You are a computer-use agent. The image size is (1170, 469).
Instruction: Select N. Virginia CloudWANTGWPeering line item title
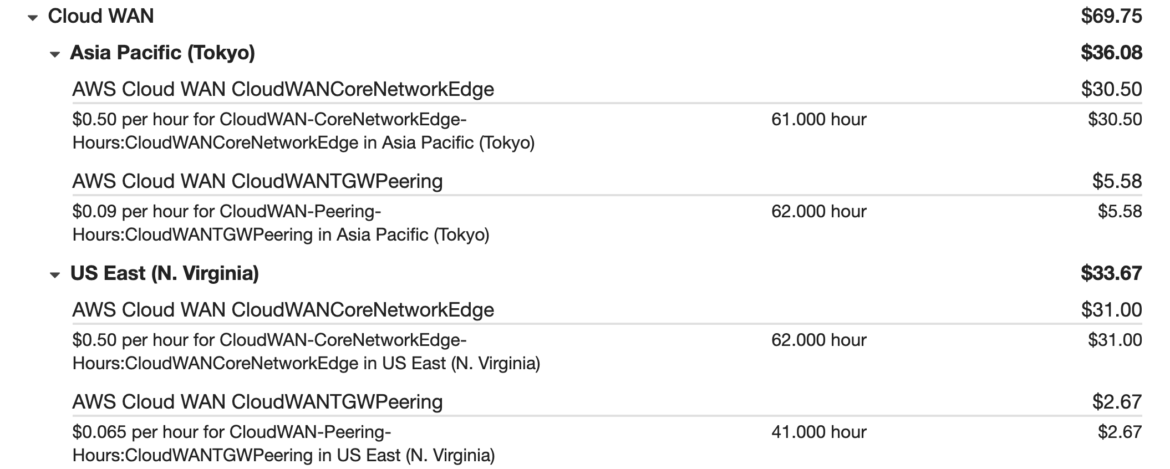tap(257, 402)
